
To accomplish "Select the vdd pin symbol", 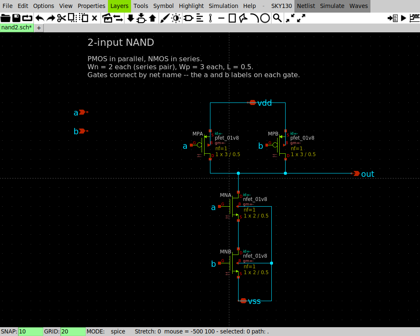I will pyautogui.click(x=252, y=102).
